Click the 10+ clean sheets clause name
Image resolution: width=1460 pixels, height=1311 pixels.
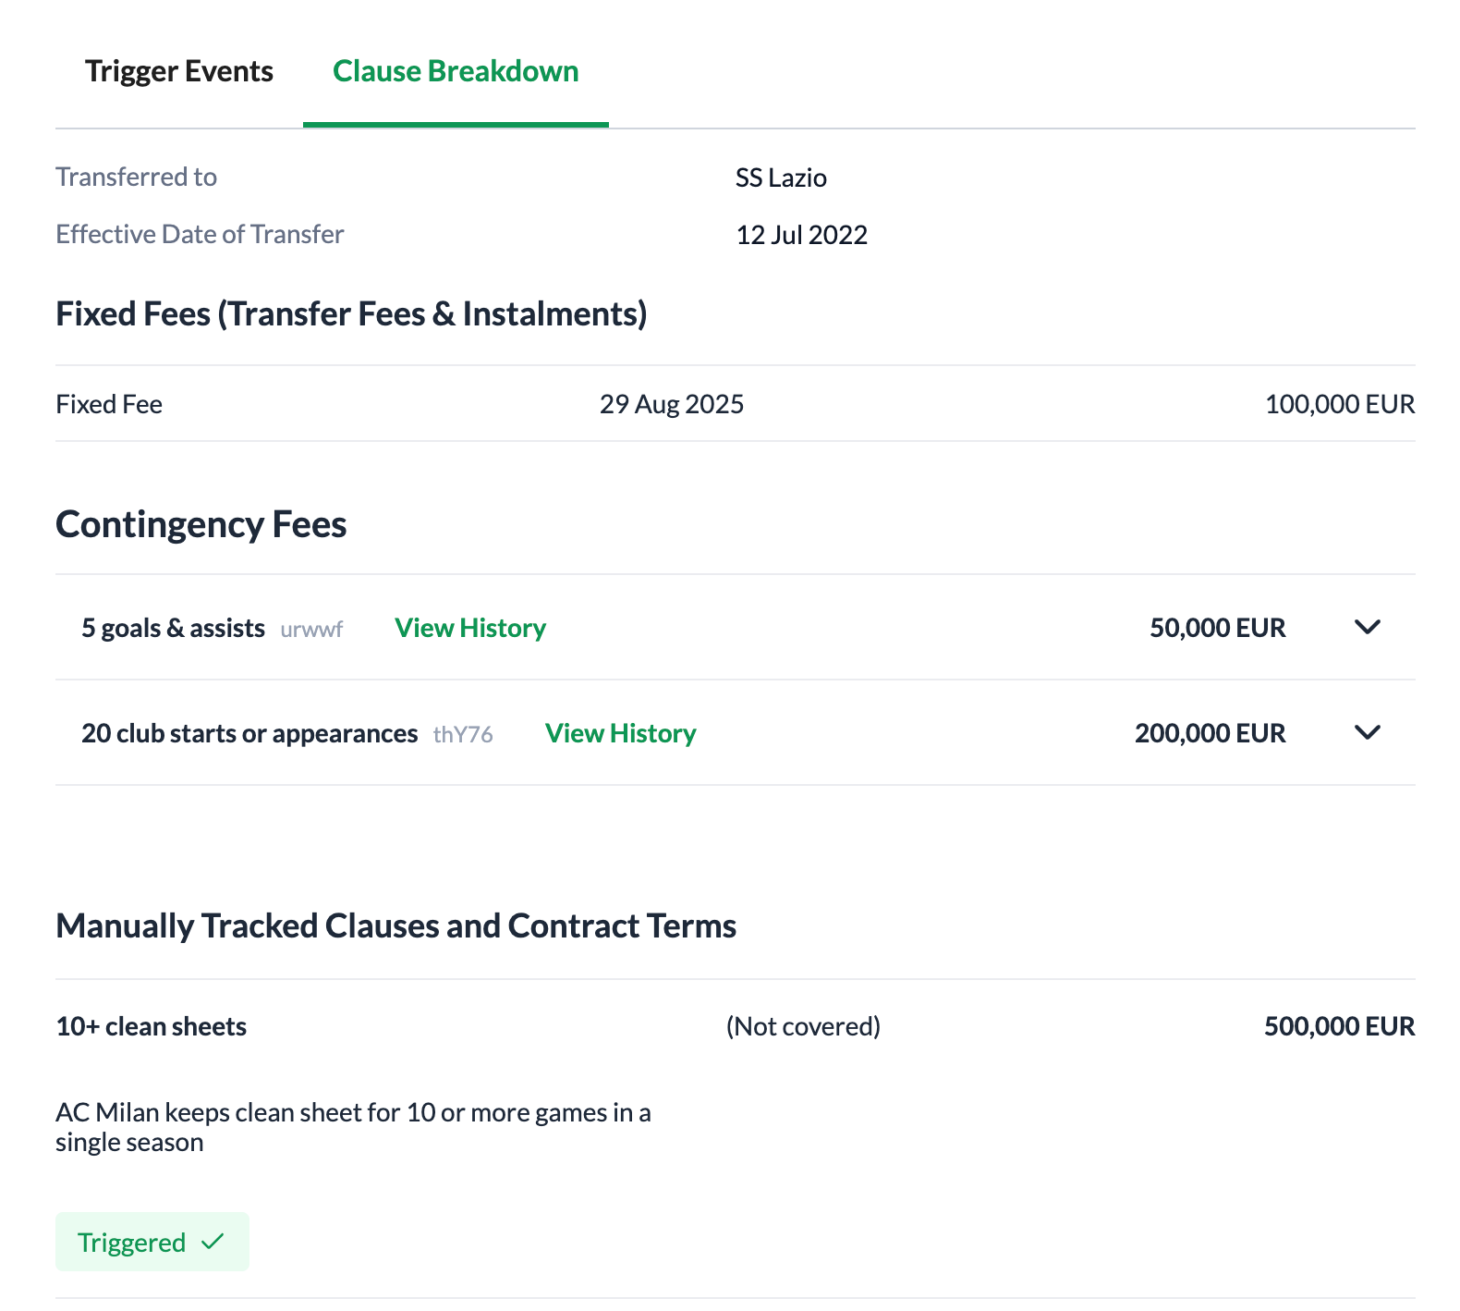152,1027
